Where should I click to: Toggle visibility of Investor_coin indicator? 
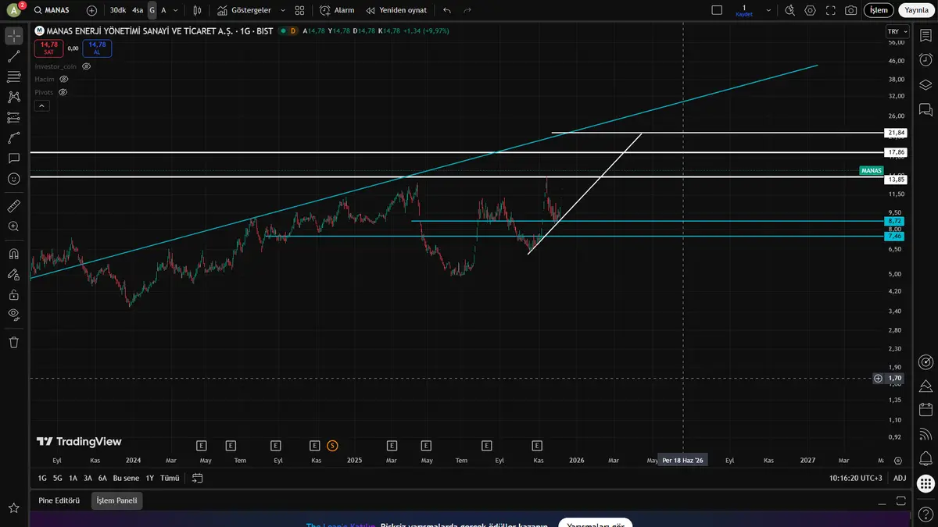pos(87,66)
